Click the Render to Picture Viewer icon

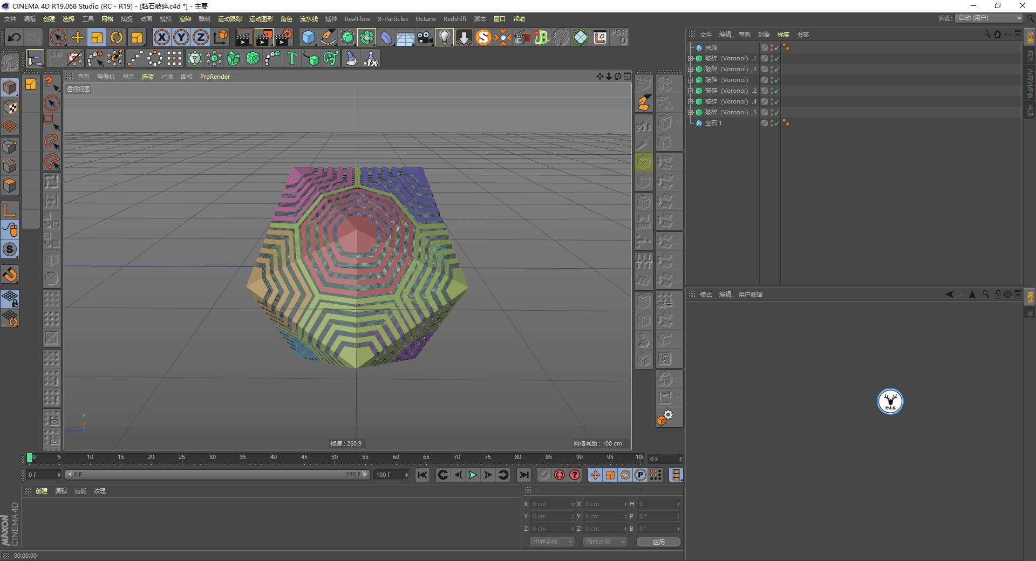point(264,37)
